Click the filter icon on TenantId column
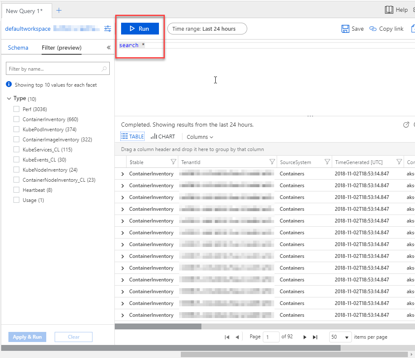Image resolution: width=415 pixels, height=358 pixels. tap(272, 162)
